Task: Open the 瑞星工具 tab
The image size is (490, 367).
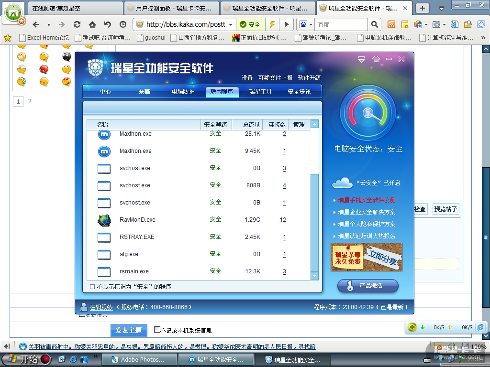Action: point(261,91)
